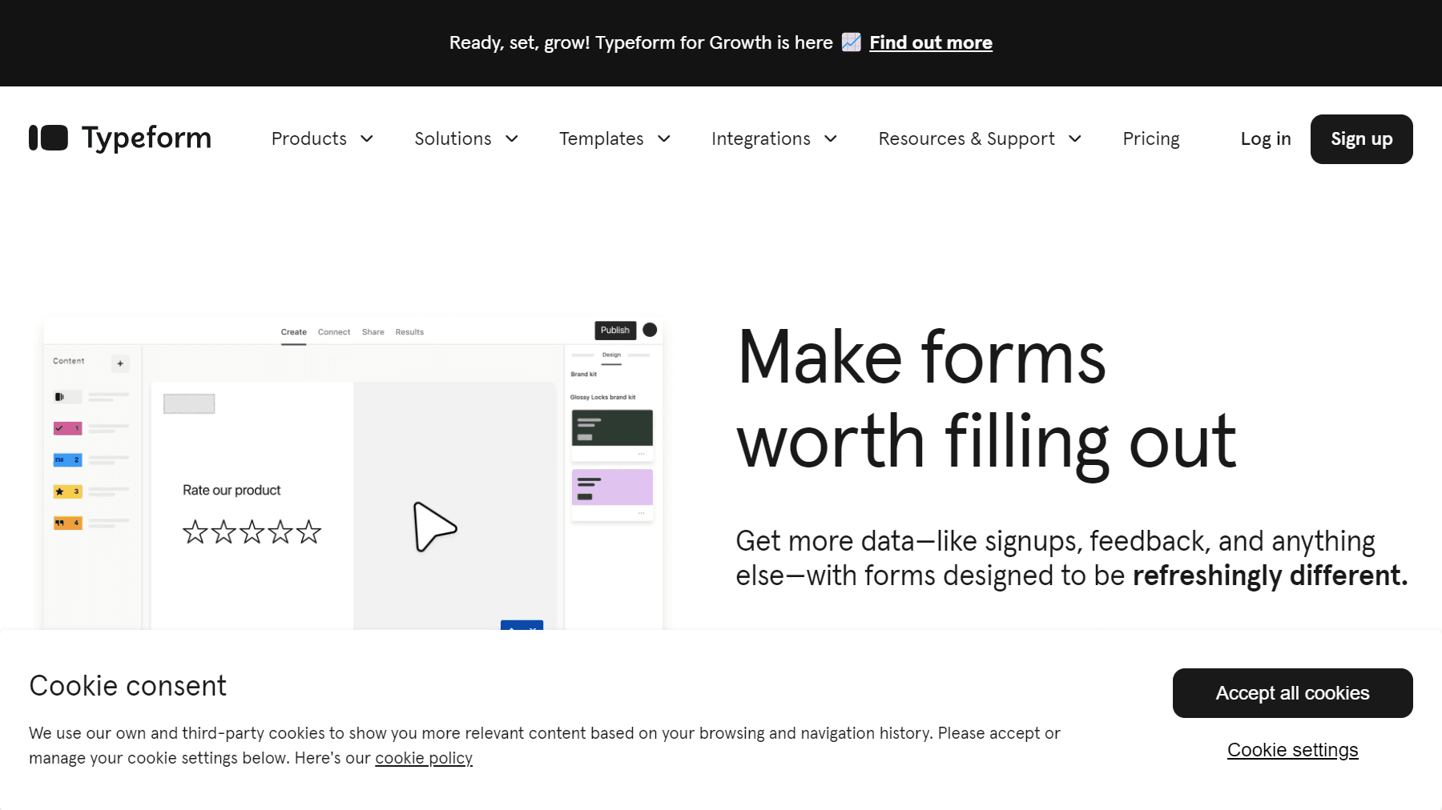This screenshot has width=1442, height=810.
Task: Open the Cookie settings link
Action: [1292, 750]
